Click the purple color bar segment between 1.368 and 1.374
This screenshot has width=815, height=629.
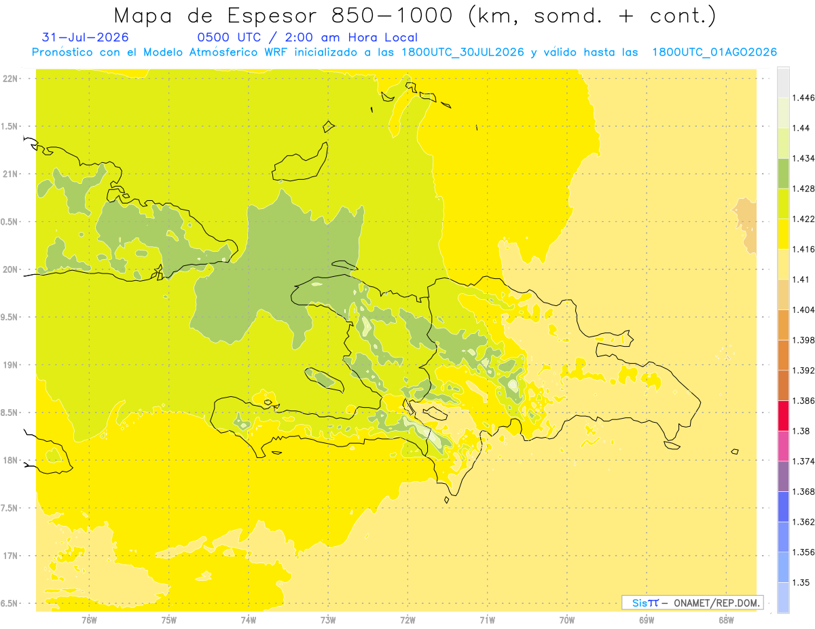click(x=783, y=476)
